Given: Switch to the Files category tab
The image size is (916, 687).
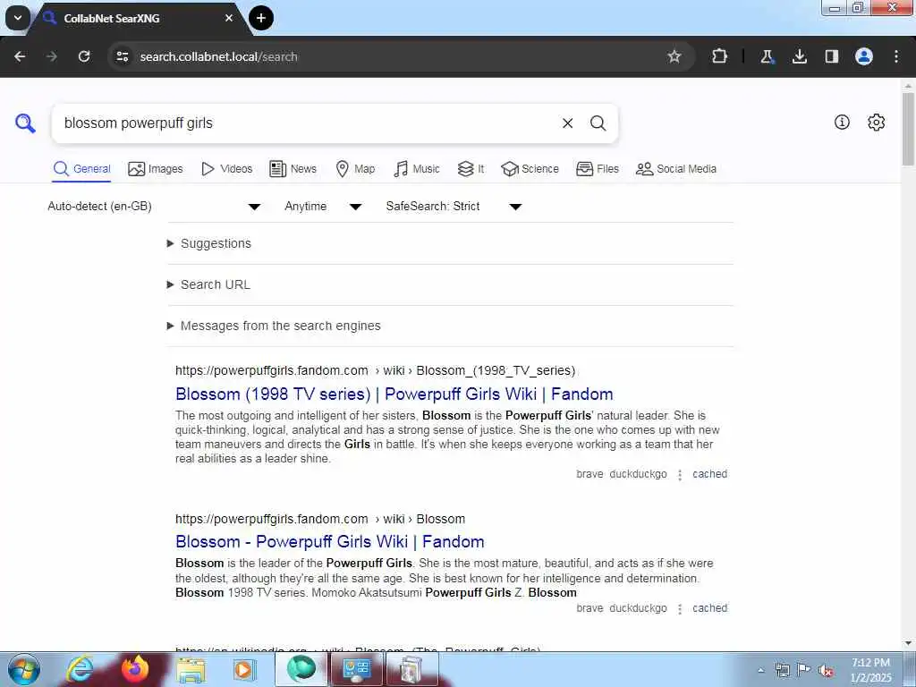Looking at the screenshot, I should (x=597, y=169).
